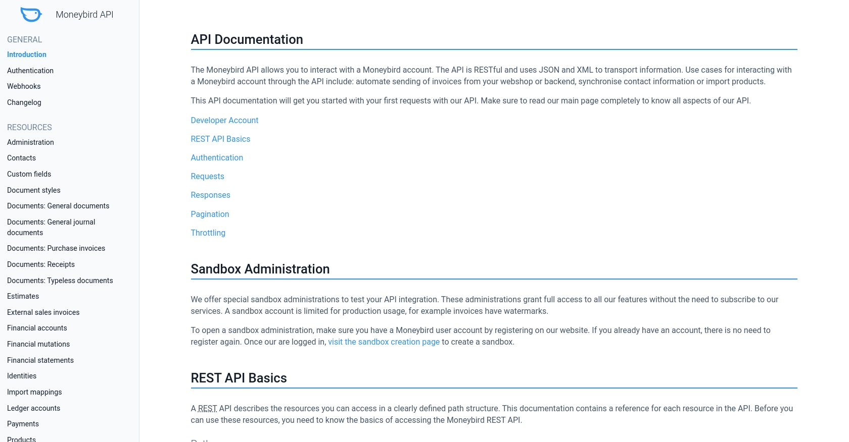Image resolution: width=849 pixels, height=442 pixels.
Task: Select Financial accounts in sidebar
Action: (37, 328)
